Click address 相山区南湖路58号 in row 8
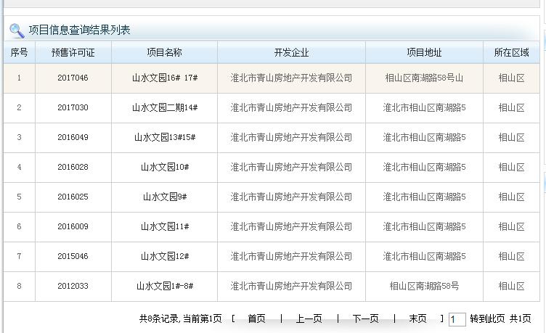The image size is (546, 333). [424, 286]
